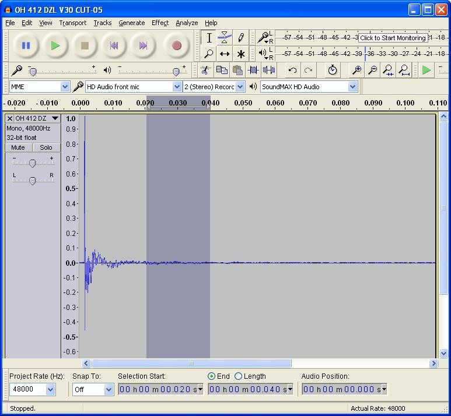Open the File menu

10,23
